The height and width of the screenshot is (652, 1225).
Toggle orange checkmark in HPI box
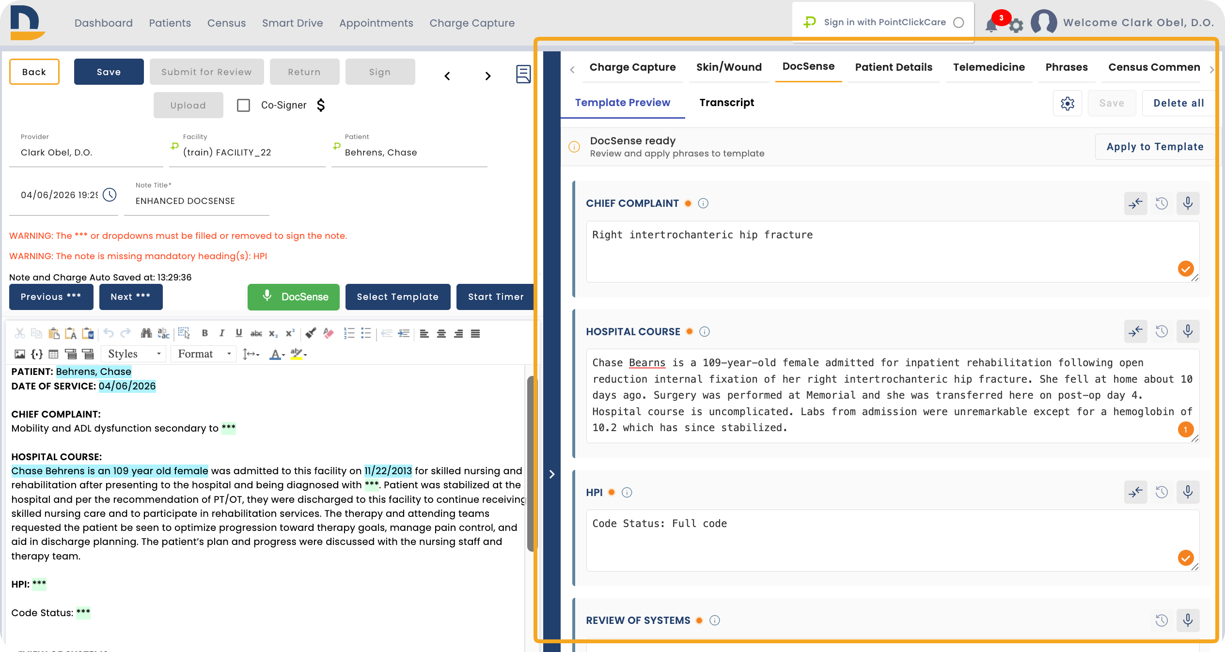click(x=1186, y=558)
